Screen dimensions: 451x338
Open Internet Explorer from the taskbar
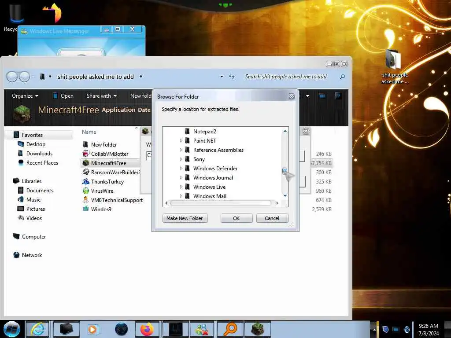[x=38, y=329]
